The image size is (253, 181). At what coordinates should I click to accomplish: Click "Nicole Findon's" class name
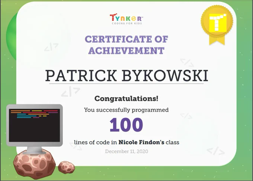[141, 142]
